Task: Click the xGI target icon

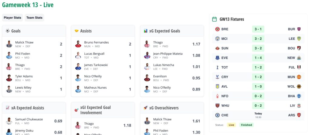Action: click(77, 110)
